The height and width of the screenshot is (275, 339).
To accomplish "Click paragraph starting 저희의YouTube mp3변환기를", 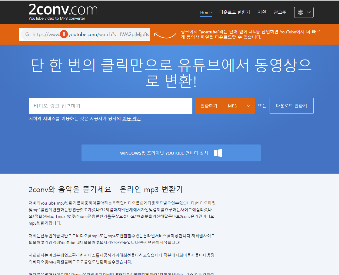I will [x=122, y=213].
